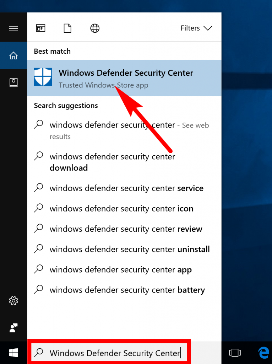
Task: Click the taskbar search input field
Action: [109, 353]
